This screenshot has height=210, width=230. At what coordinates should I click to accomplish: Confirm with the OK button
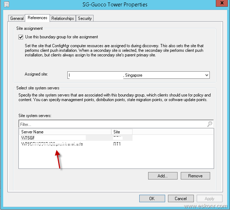point(152,199)
